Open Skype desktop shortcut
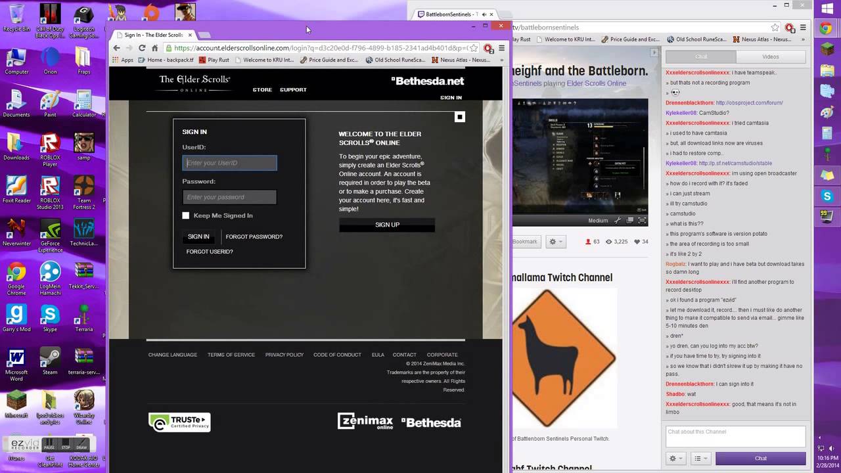 click(50, 318)
